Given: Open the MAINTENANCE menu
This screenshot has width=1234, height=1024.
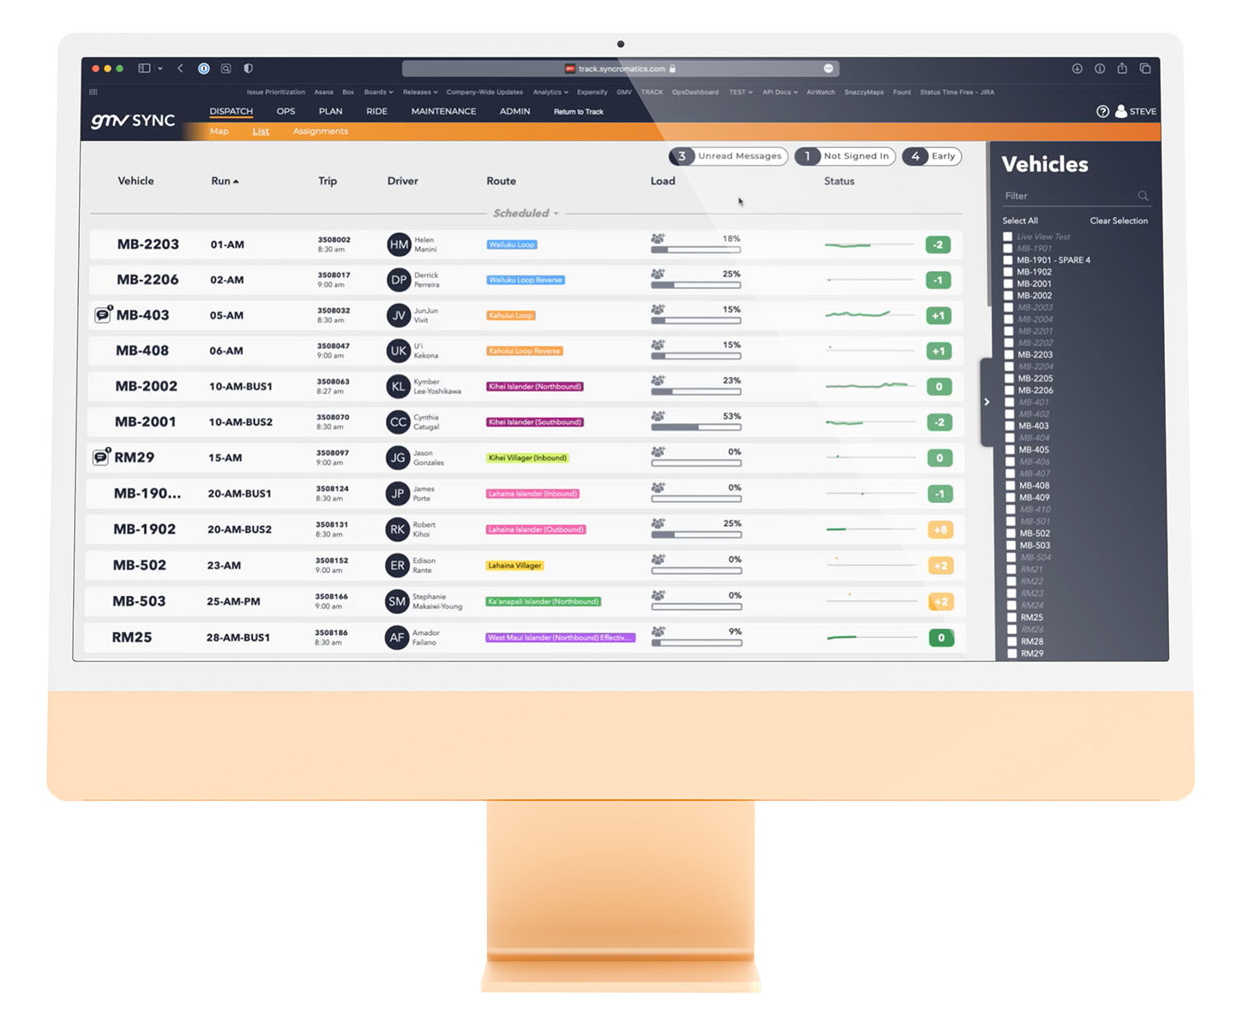Looking at the screenshot, I should tap(443, 111).
